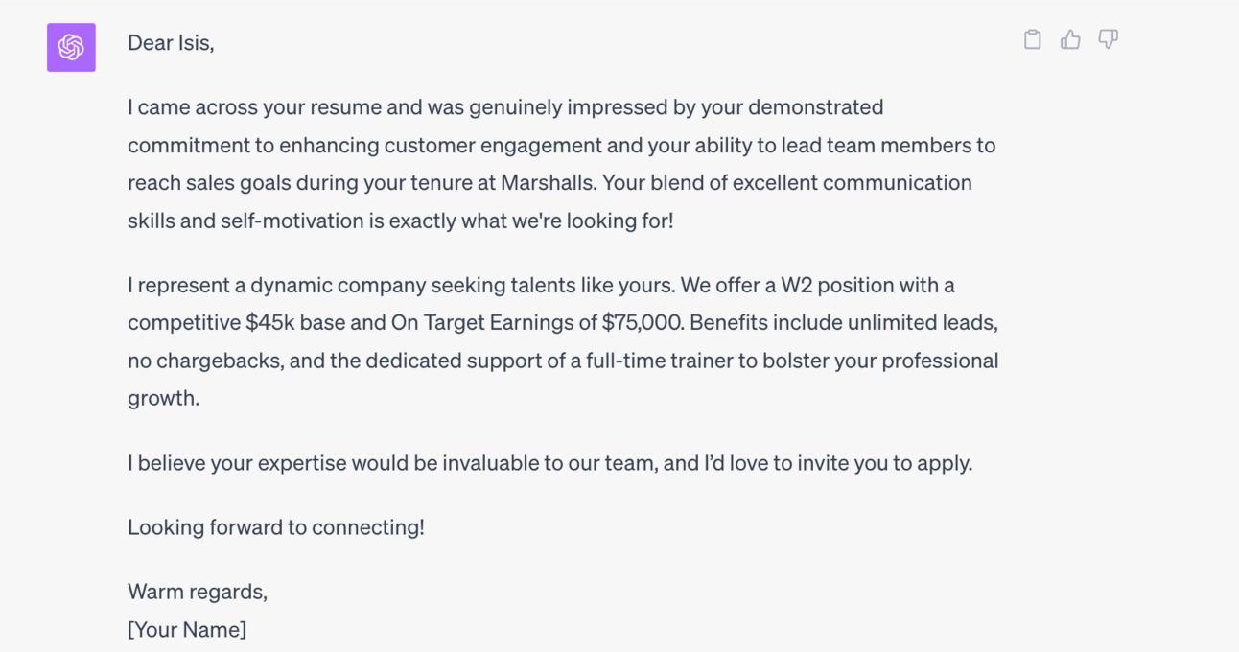Click the "$75,000" earnings figure
1239x652 pixels.
click(x=643, y=323)
